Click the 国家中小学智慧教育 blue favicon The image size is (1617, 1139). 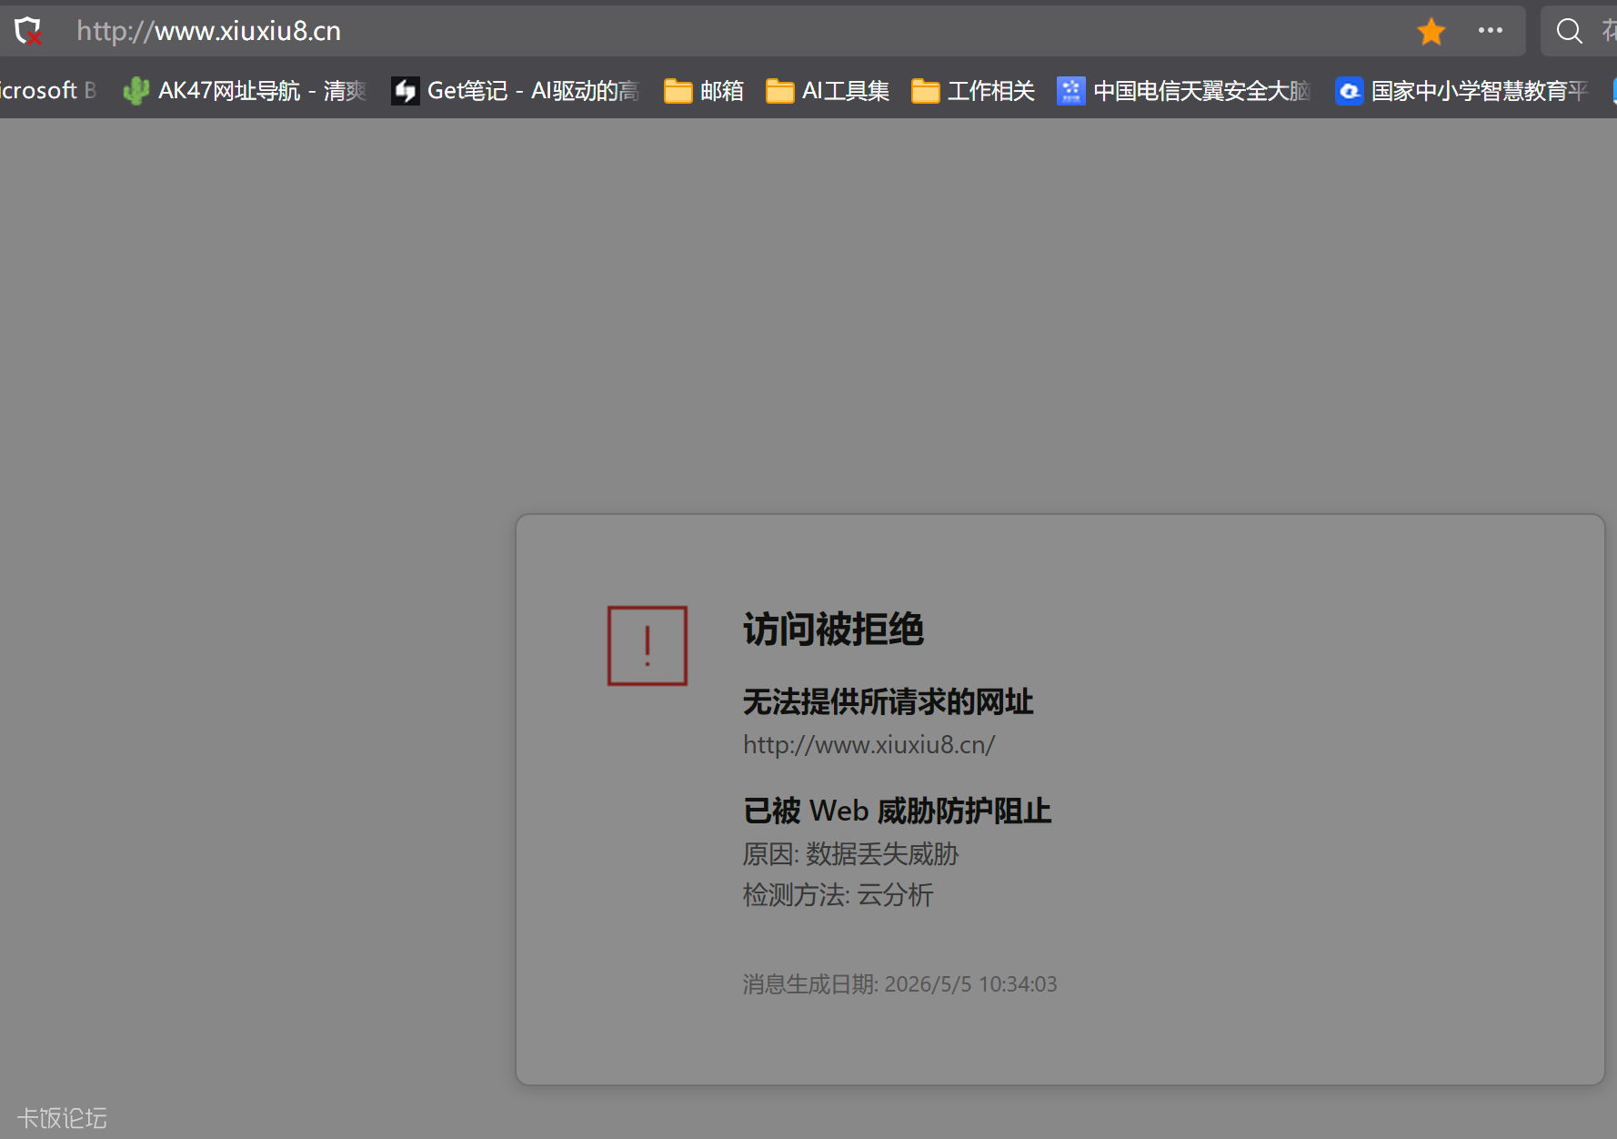tap(1349, 90)
